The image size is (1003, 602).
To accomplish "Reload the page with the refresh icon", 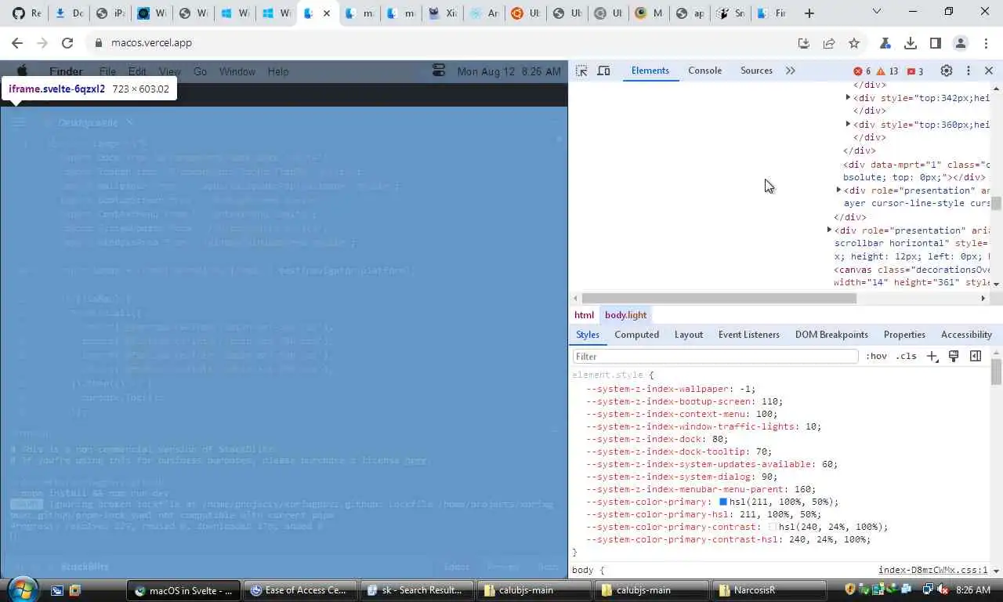I will (x=67, y=43).
